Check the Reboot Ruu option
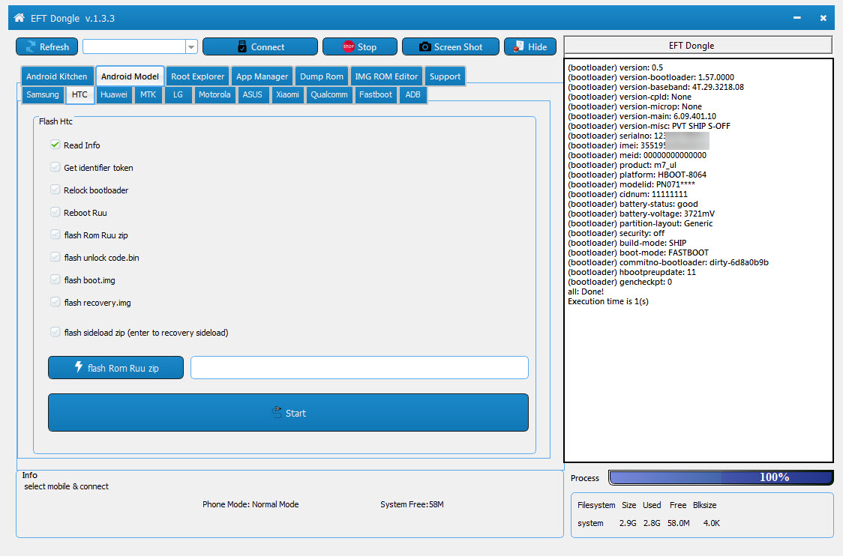The image size is (843, 556). (x=55, y=212)
